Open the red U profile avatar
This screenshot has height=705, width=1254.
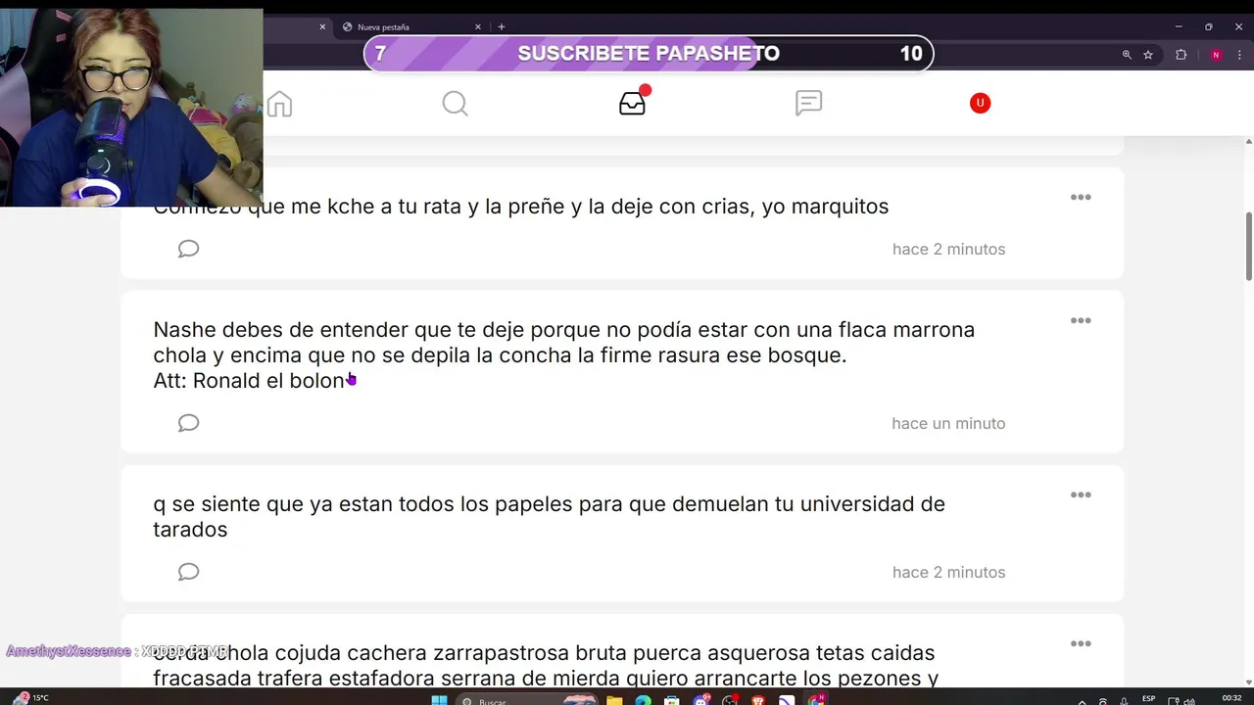980,103
